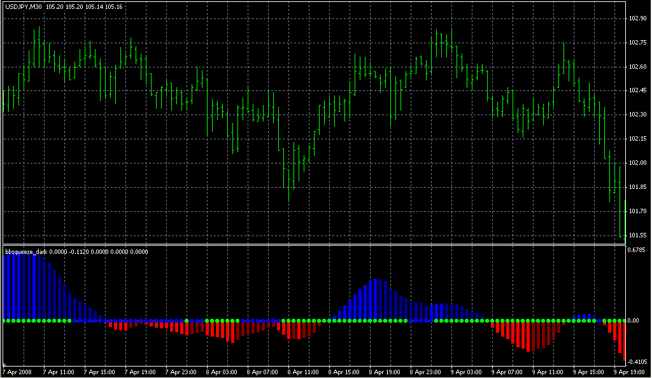The image size is (652, 378).
Task: Click the 8 Apr 03:00 time label
Action: click(221, 372)
